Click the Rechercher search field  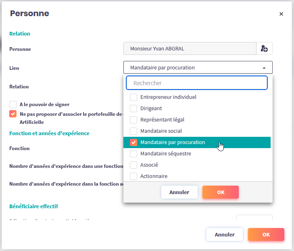197,83
